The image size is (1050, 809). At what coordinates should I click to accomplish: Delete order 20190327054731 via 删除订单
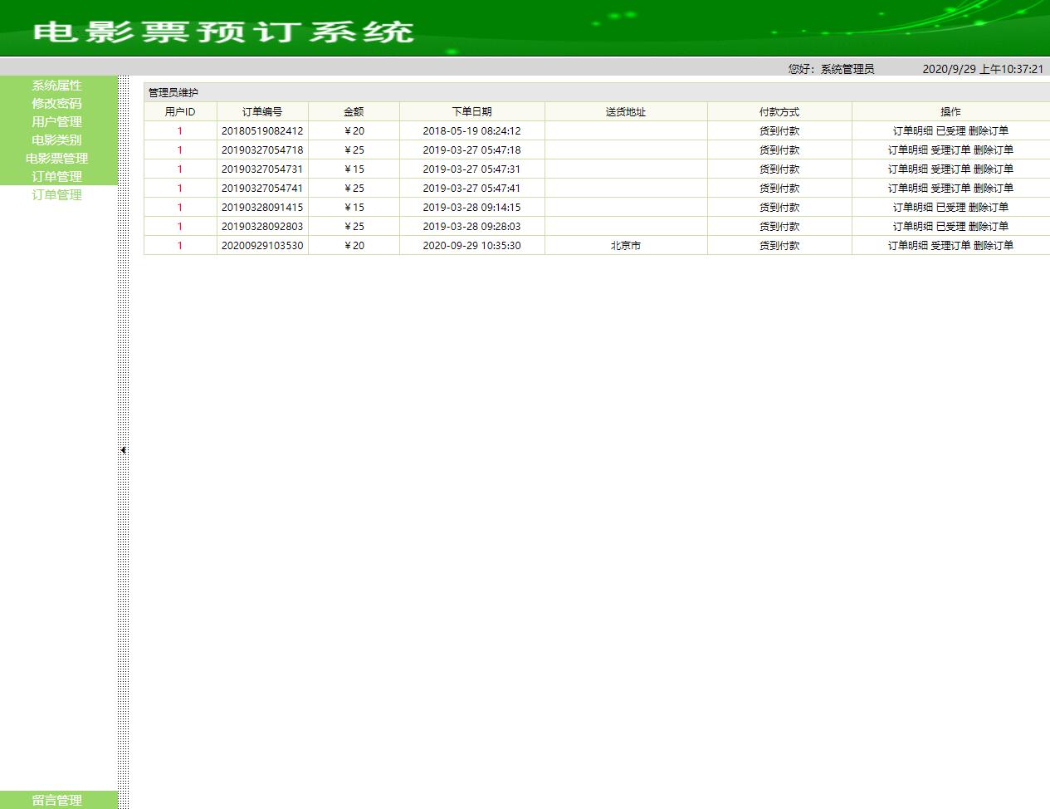(994, 169)
